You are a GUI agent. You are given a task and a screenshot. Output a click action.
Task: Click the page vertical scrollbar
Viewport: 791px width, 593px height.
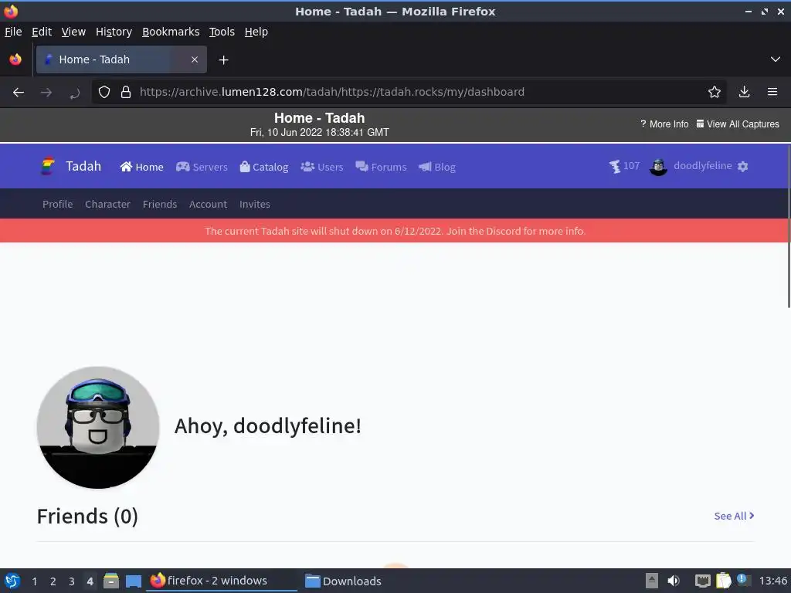pyautogui.click(x=789, y=227)
